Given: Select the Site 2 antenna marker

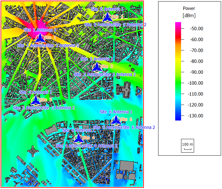Looking at the screenshot, I should pos(97,67).
